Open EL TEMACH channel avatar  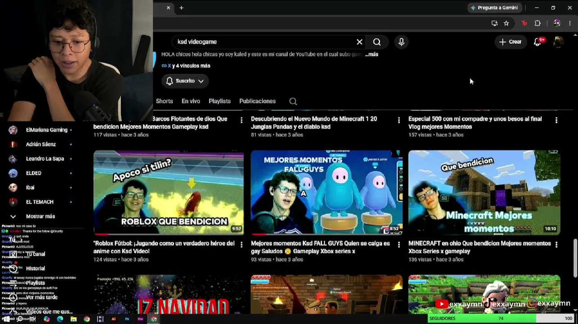click(13, 202)
